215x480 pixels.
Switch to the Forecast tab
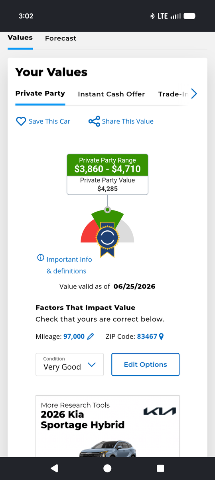tap(61, 38)
